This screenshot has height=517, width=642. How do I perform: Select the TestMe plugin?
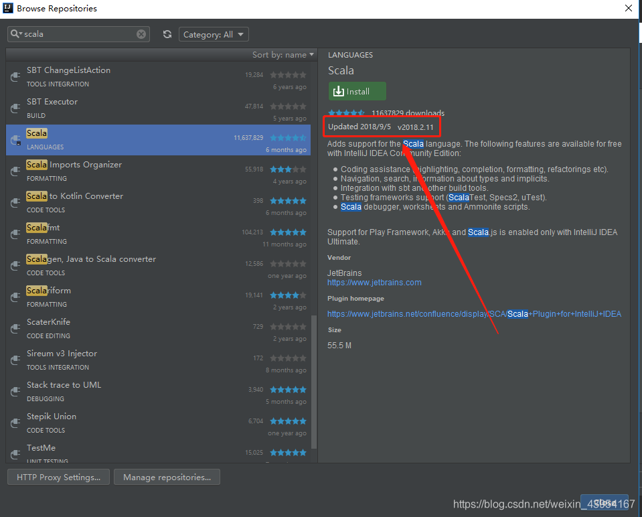click(159, 452)
